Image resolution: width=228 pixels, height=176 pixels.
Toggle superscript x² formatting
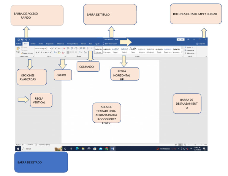(x=51, y=52)
